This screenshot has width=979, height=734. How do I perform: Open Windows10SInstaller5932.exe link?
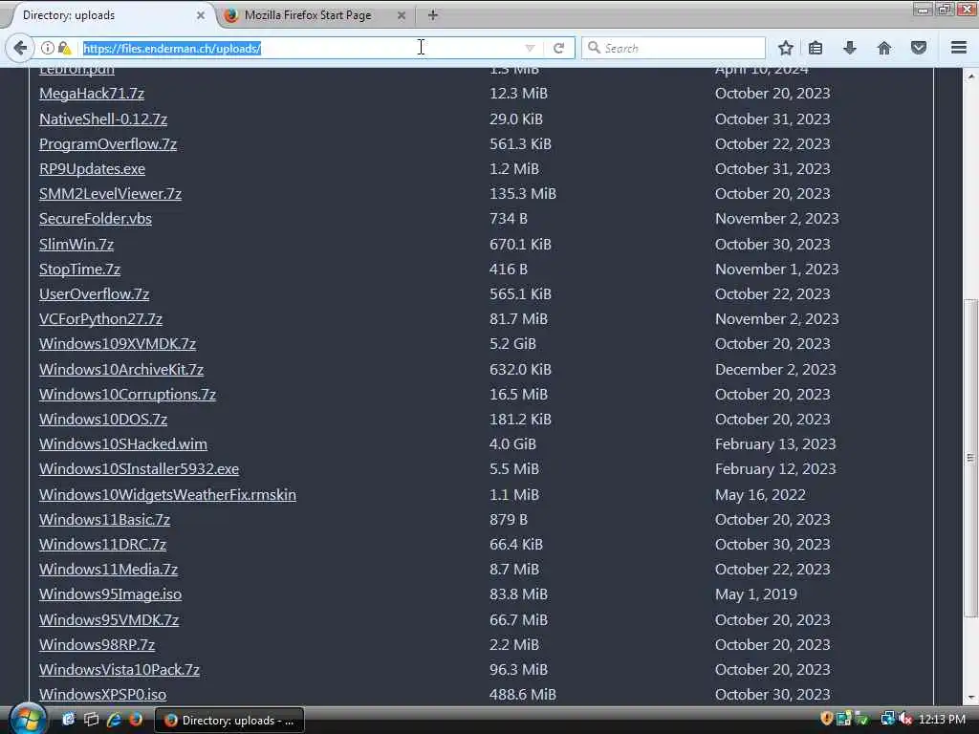[x=140, y=469]
